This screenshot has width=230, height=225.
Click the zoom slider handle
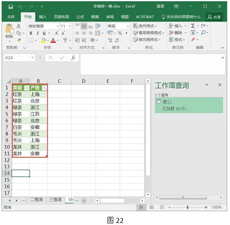point(188,207)
